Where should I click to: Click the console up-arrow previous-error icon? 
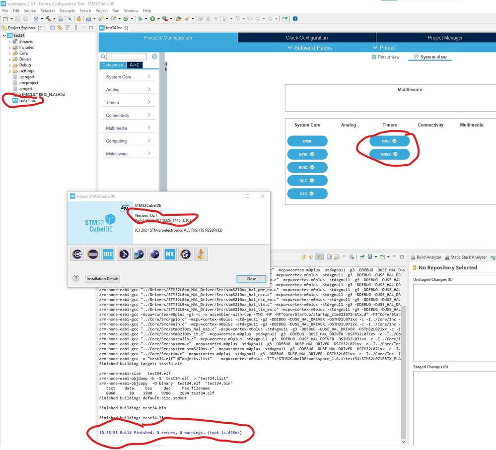click(311, 257)
